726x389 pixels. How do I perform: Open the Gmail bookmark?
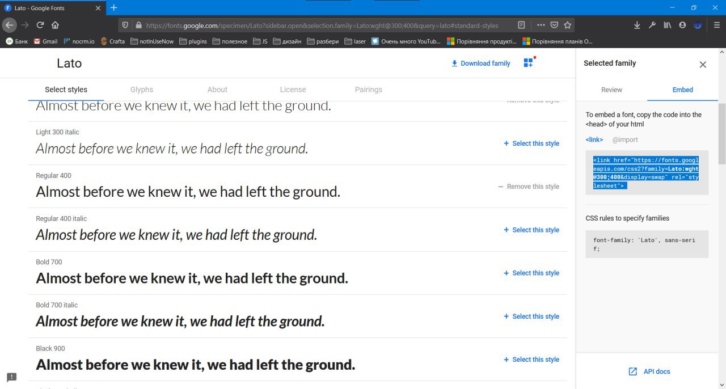(45, 41)
